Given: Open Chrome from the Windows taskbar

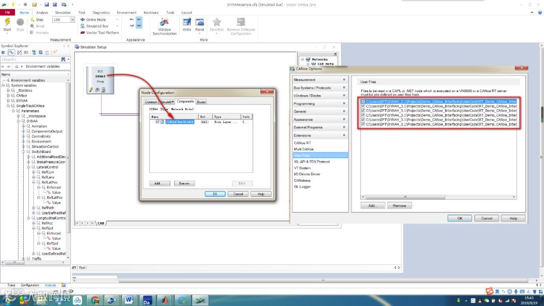Looking at the screenshot, I should point(94,300).
